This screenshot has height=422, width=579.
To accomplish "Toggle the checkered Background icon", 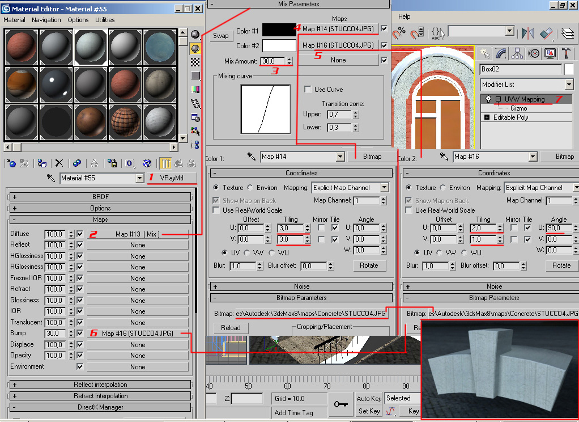I will [195, 62].
